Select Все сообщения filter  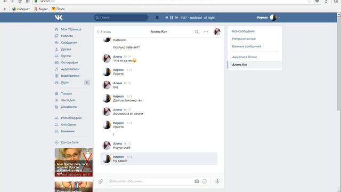coord(243,31)
